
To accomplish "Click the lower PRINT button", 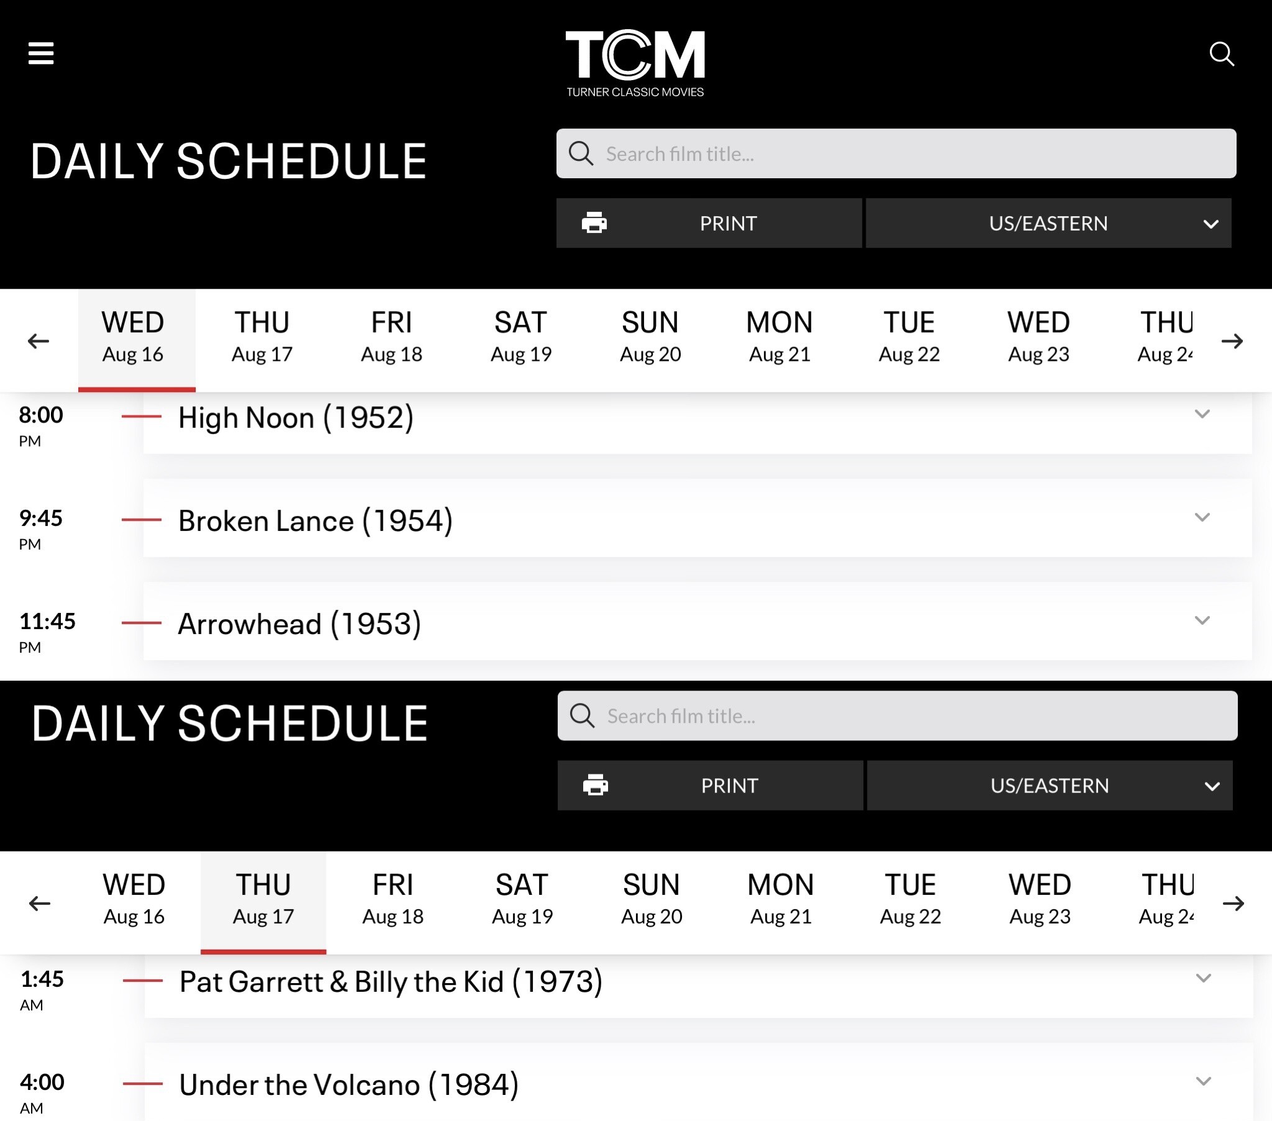I will [x=710, y=785].
